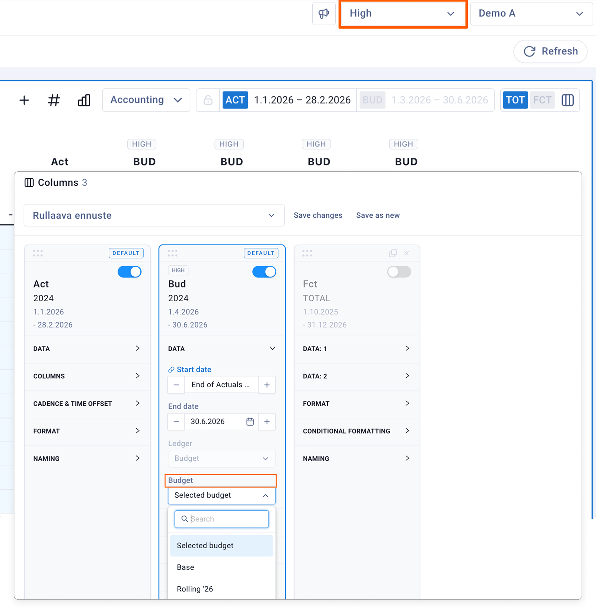This screenshot has width=596, height=610.
Task: Click BUD date range 1.3.2026 – 30.6.2026
Action: [x=440, y=100]
